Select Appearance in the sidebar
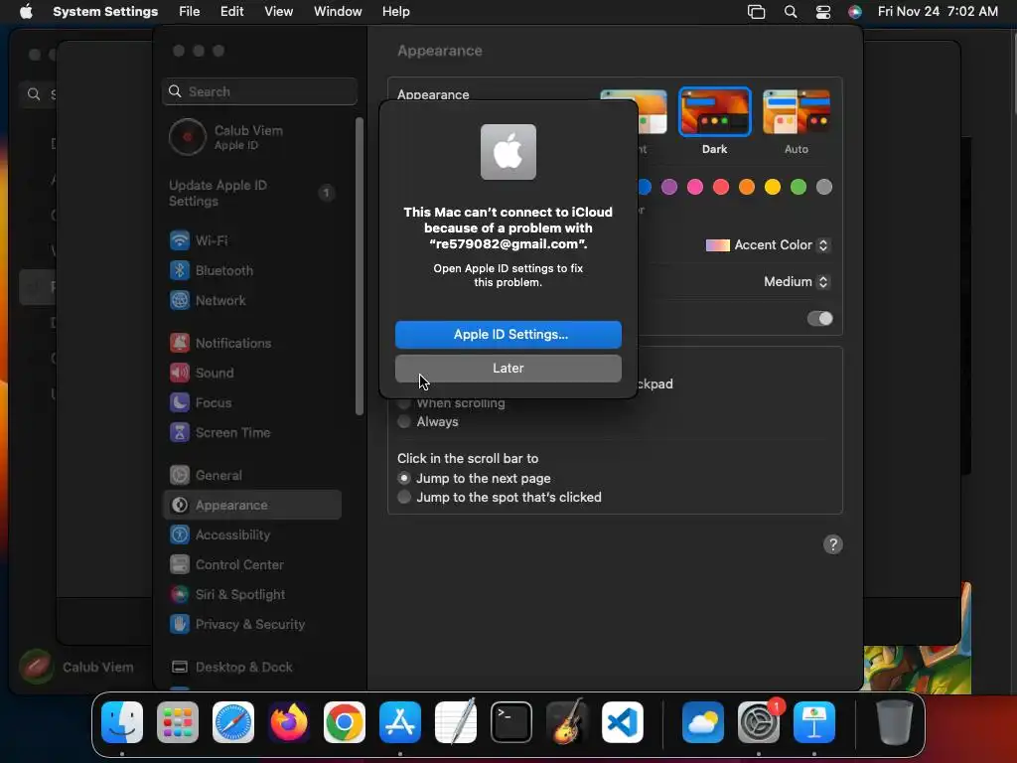1017x763 pixels. pos(251,505)
